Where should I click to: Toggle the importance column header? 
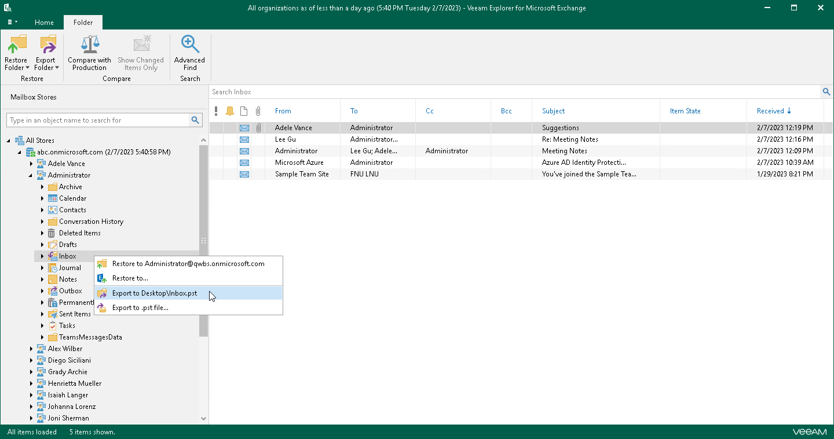pos(217,110)
